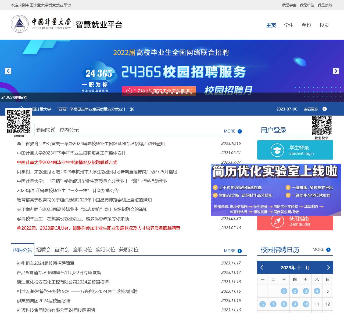The width and height of the screenshot is (344, 313).
Task: Select highlighted date 10 on the calendar
Action: click(306, 304)
